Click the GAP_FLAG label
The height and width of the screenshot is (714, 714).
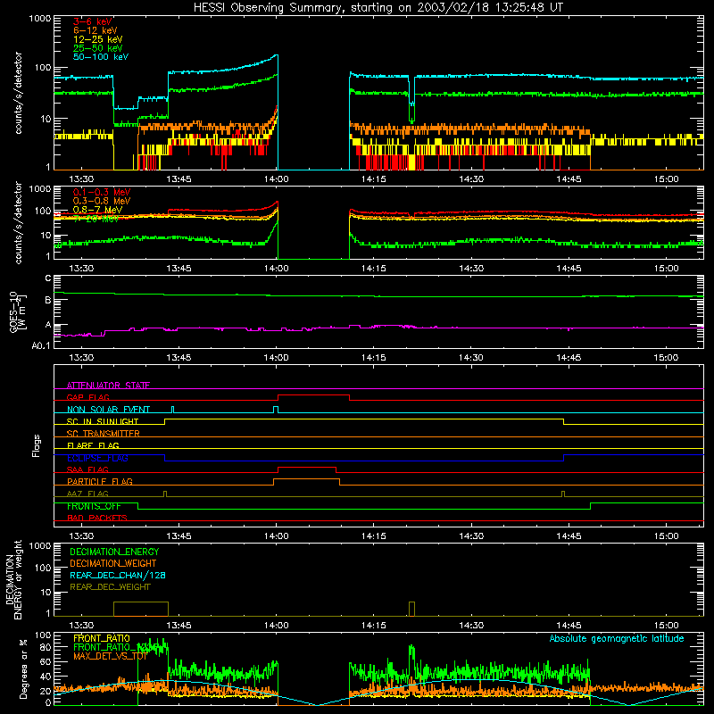point(87,397)
